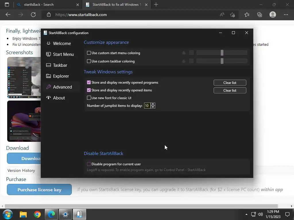The width and height of the screenshot is (294, 220).
Task: Click the jumplist items number field
Action: point(147,105)
